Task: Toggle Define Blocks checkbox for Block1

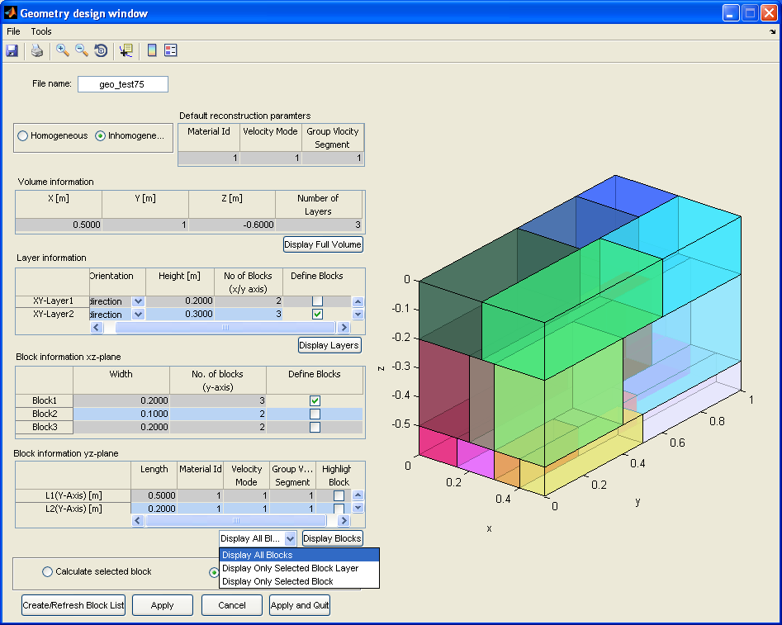Action: coord(315,400)
